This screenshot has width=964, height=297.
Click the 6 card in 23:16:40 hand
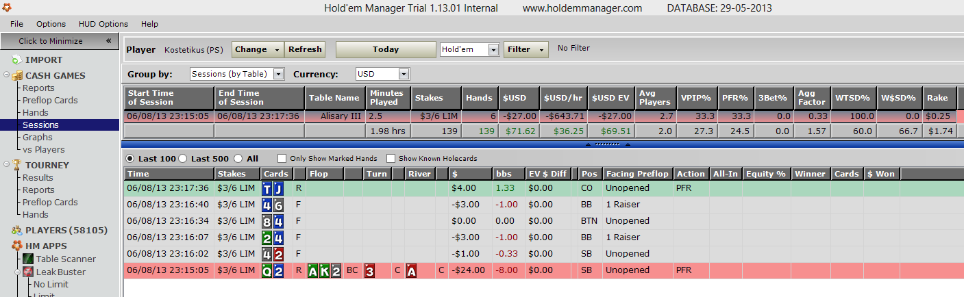(x=278, y=205)
